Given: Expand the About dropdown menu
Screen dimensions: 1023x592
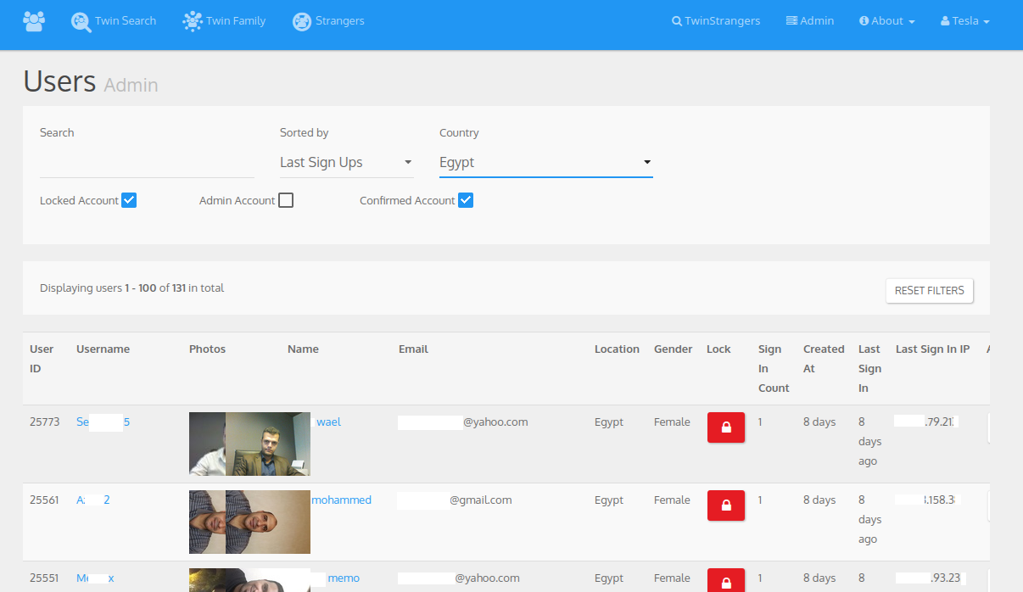Looking at the screenshot, I should (x=887, y=21).
